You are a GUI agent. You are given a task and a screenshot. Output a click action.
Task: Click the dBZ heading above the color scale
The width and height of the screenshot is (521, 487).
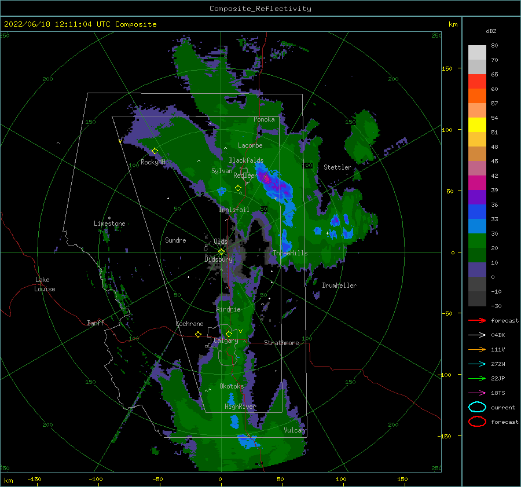(491, 31)
